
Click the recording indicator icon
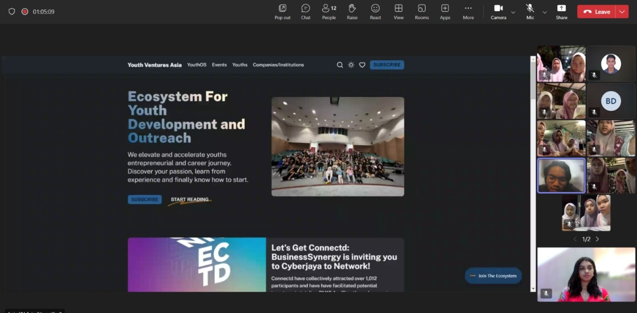coord(25,12)
